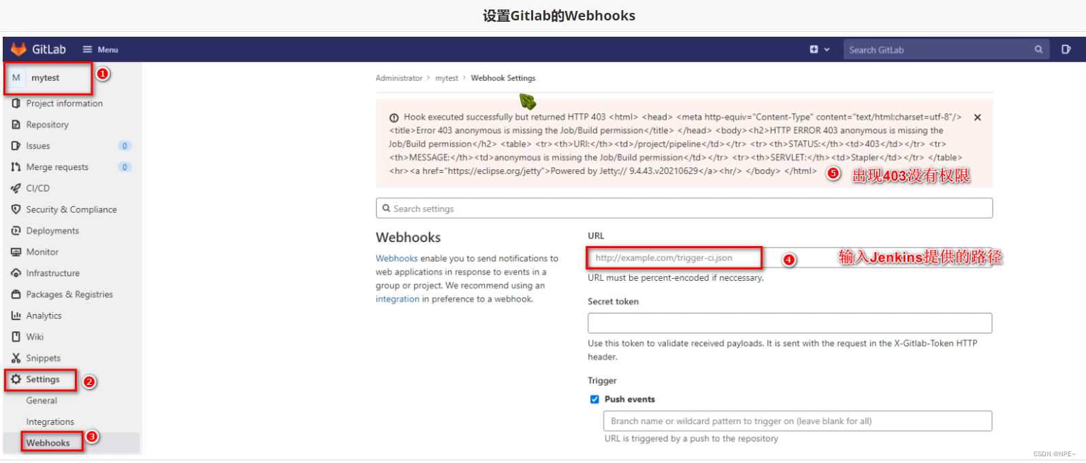Click the Repository icon in sidebar
Image resolution: width=1086 pixels, height=463 pixels.
point(16,124)
